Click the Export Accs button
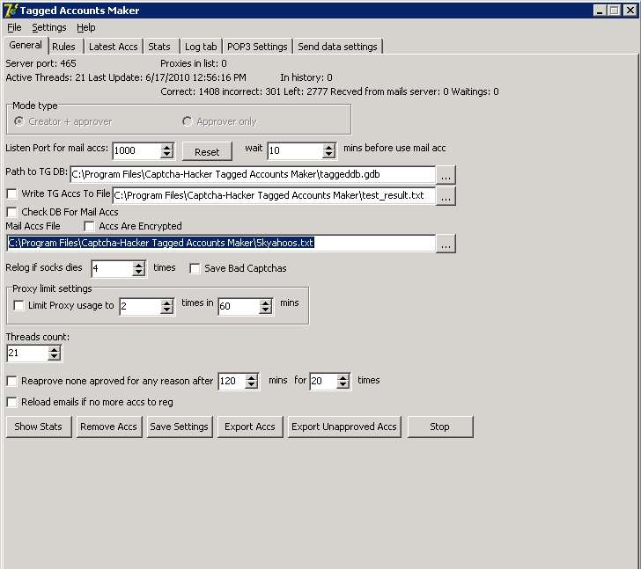Viewport: 641px width, 569px height. tap(250, 427)
